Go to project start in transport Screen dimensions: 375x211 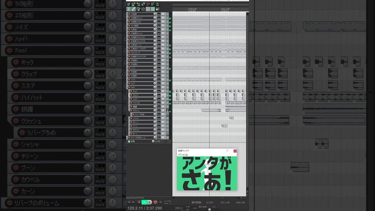coord(129,202)
